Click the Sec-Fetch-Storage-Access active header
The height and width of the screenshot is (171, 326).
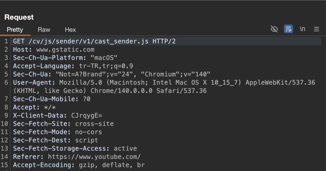(x=75, y=148)
